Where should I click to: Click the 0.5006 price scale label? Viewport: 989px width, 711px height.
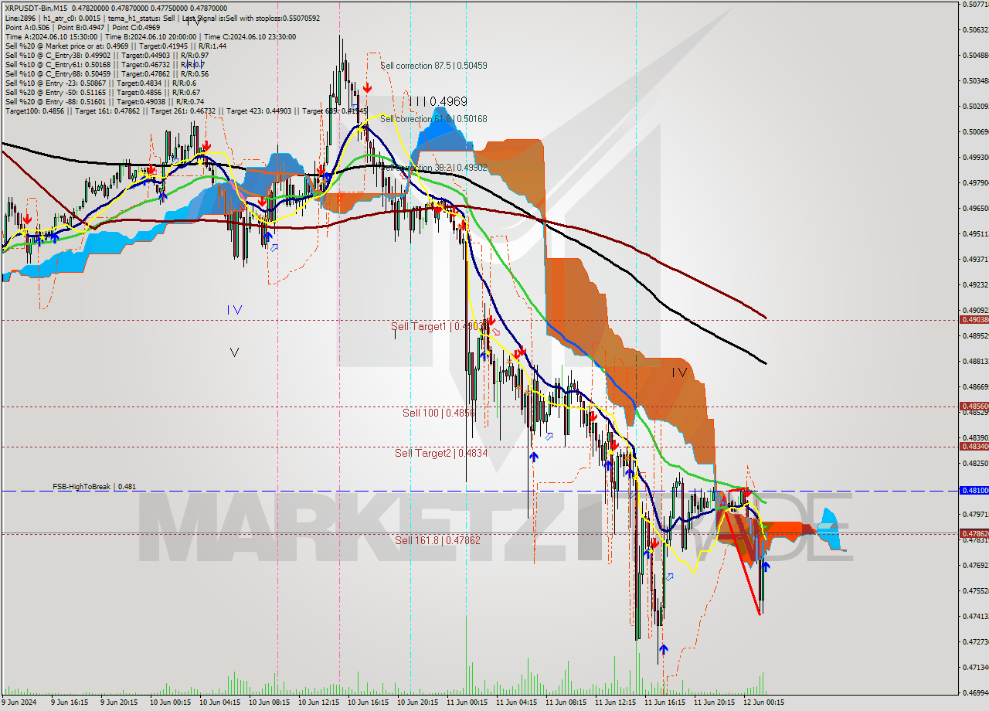point(975,131)
